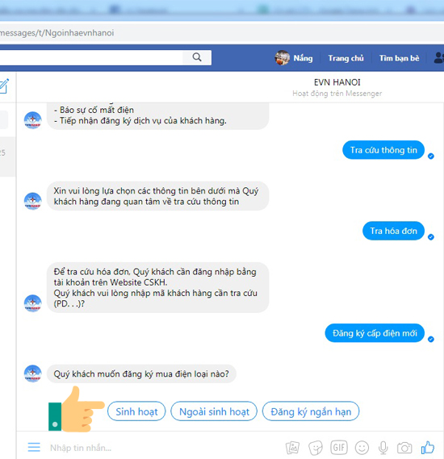
Task: Open the sticker picker
Action: click(x=316, y=448)
